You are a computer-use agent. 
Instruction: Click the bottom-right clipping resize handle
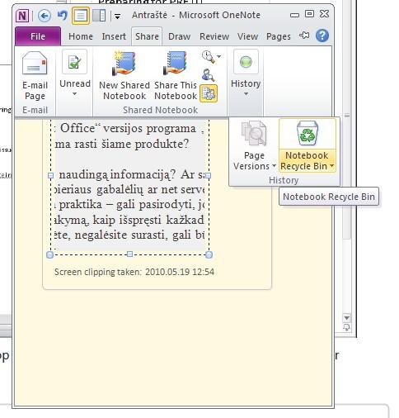[x=209, y=254]
